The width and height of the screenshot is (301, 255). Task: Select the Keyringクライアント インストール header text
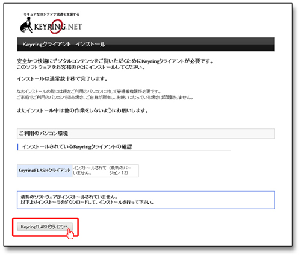tap(64, 44)
